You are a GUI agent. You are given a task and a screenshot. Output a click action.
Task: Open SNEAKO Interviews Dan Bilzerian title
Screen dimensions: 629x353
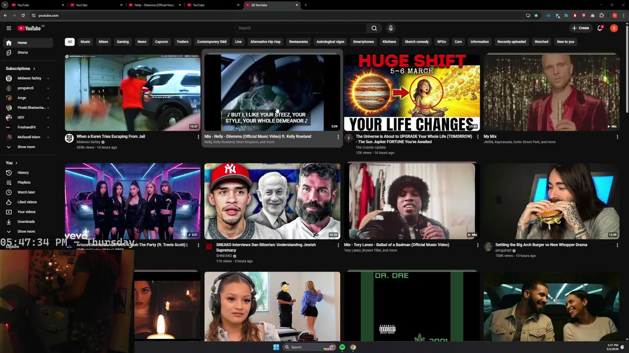266,247
